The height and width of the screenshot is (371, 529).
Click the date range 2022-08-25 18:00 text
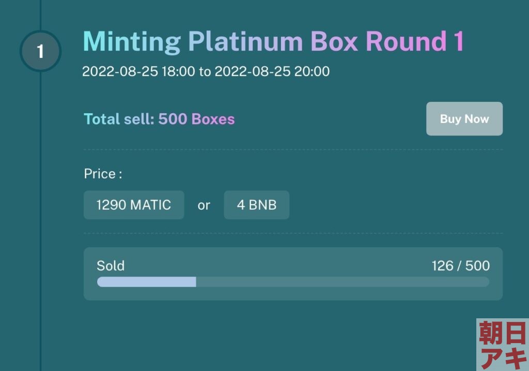click(138, 71)
